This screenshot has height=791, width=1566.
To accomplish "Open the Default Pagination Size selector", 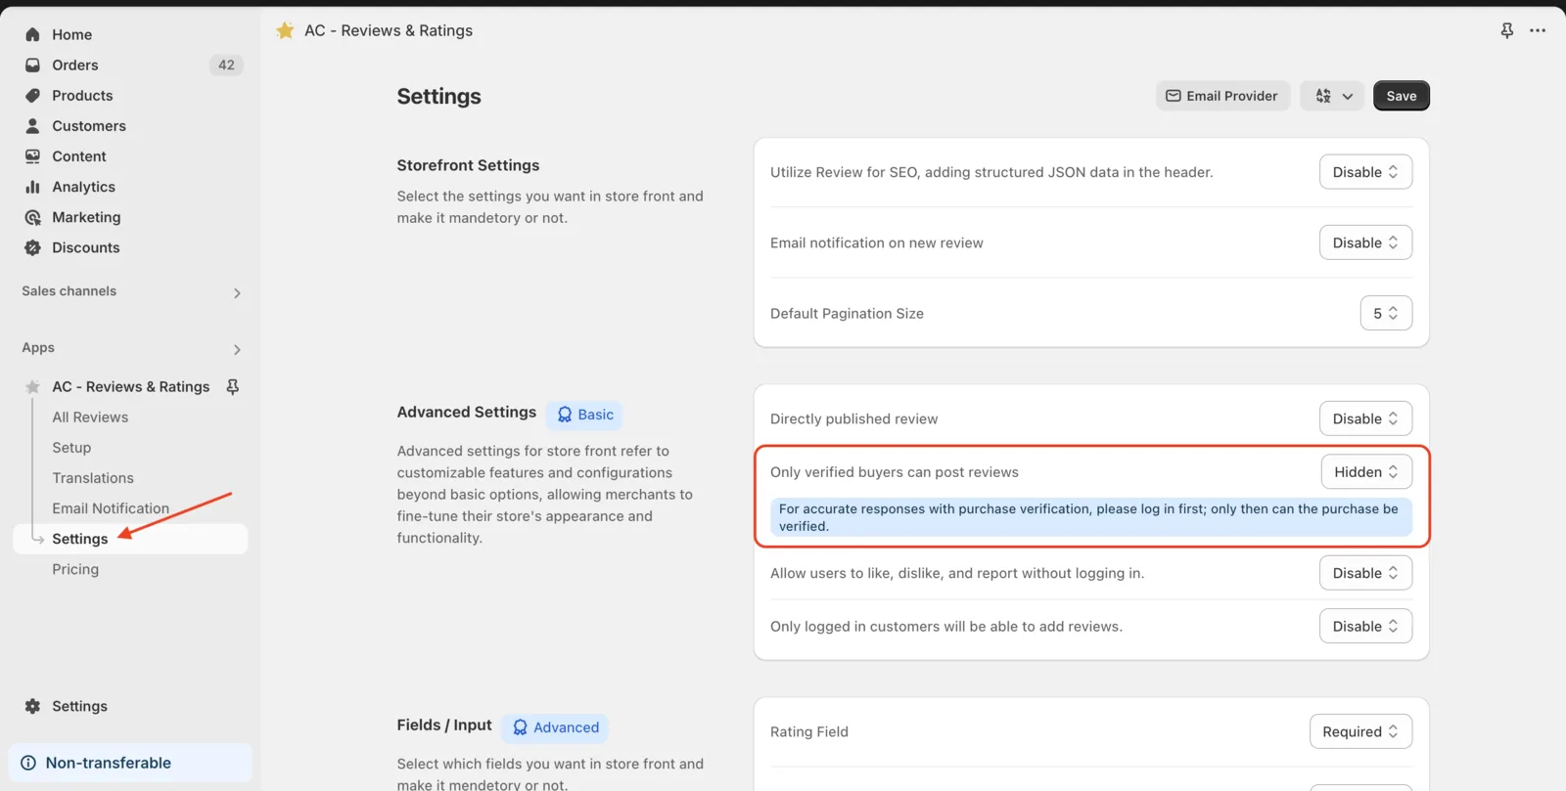I will click(1386, 313).
